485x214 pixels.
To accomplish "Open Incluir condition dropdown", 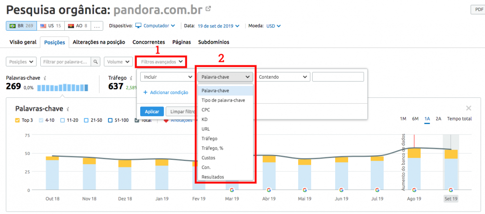I will pyautogui.click(x=167, y=77).
